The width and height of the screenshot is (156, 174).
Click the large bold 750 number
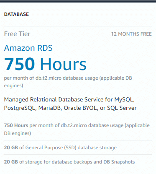coord(19,64)
